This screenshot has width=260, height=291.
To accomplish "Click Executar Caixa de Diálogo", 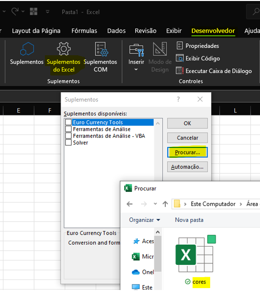I will pyautogui.click(x=214, y=71).
